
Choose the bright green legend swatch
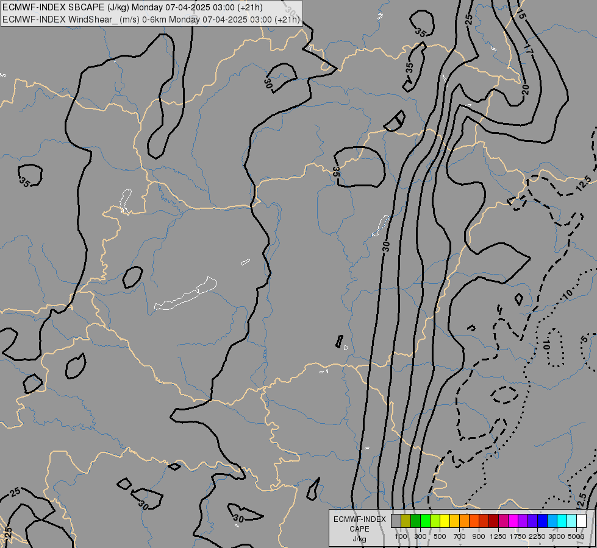pyautogui.click(x=425, y=521)
